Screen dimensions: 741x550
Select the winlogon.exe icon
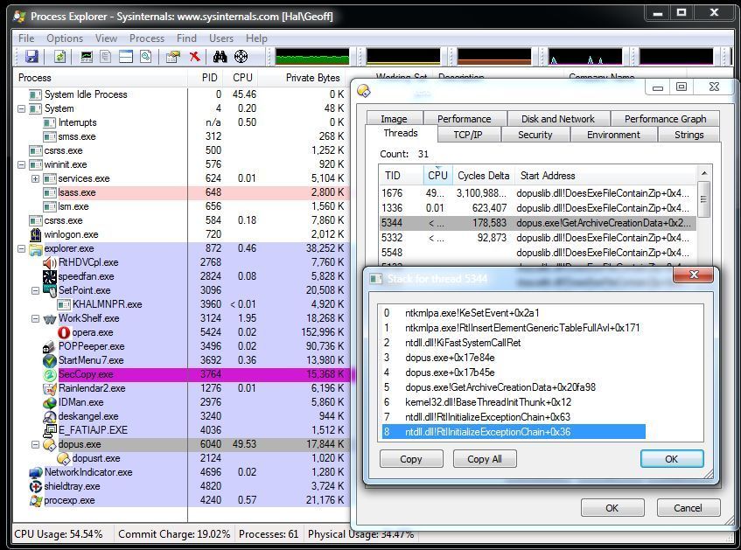point(36,234)
